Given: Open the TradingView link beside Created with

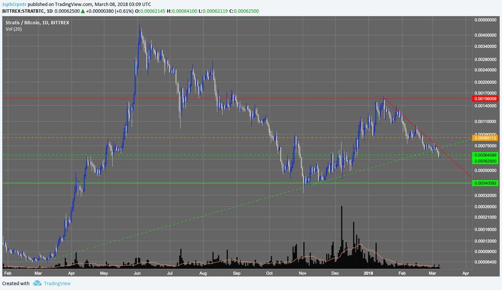Looking at the screenshot, I should [57, 284].
